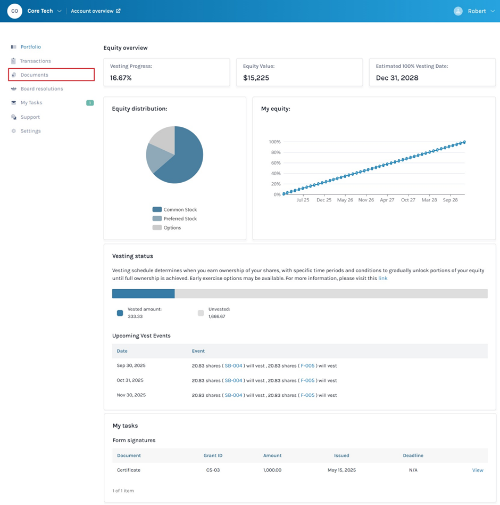
Task: Open F-005 grant in Nov 30 row
Action: tap(307, 395)
